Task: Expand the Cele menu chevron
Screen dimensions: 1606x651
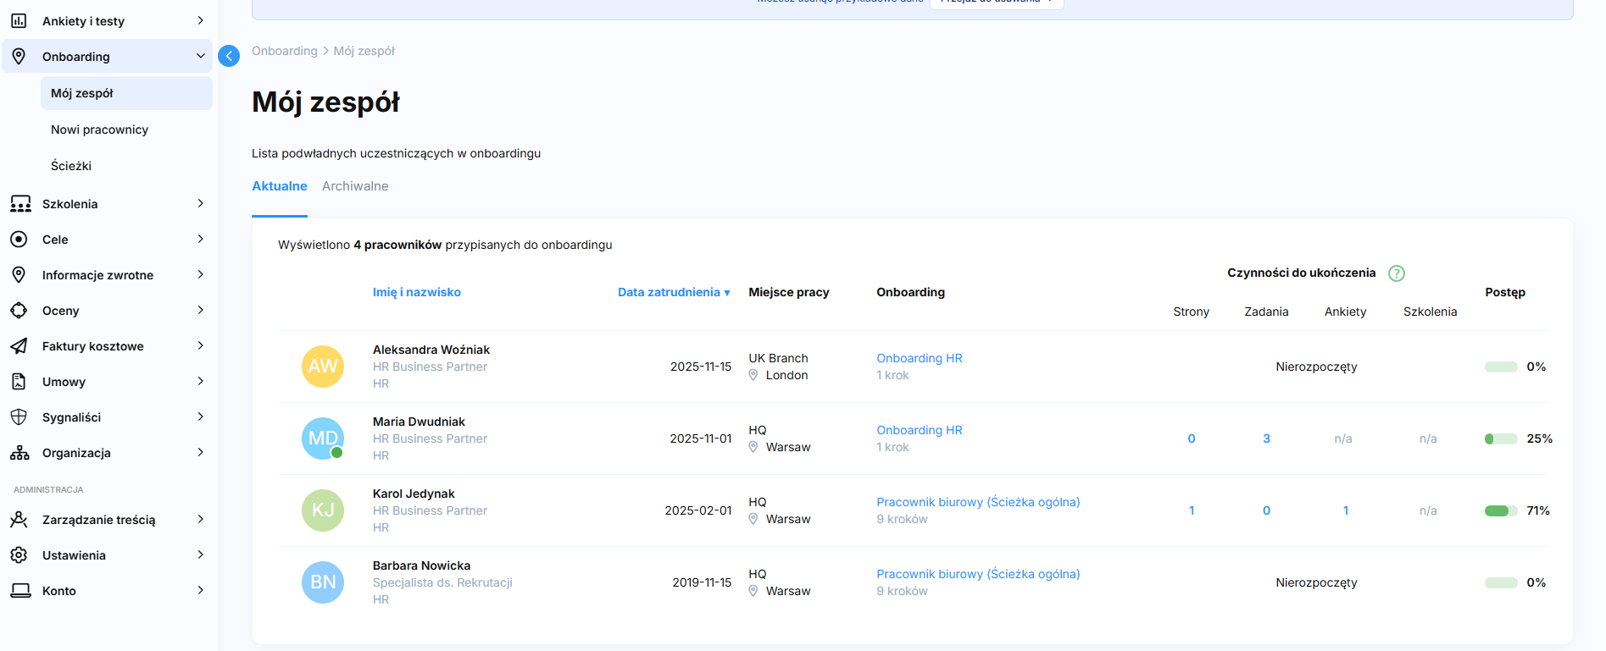Action: coord(200,240)
